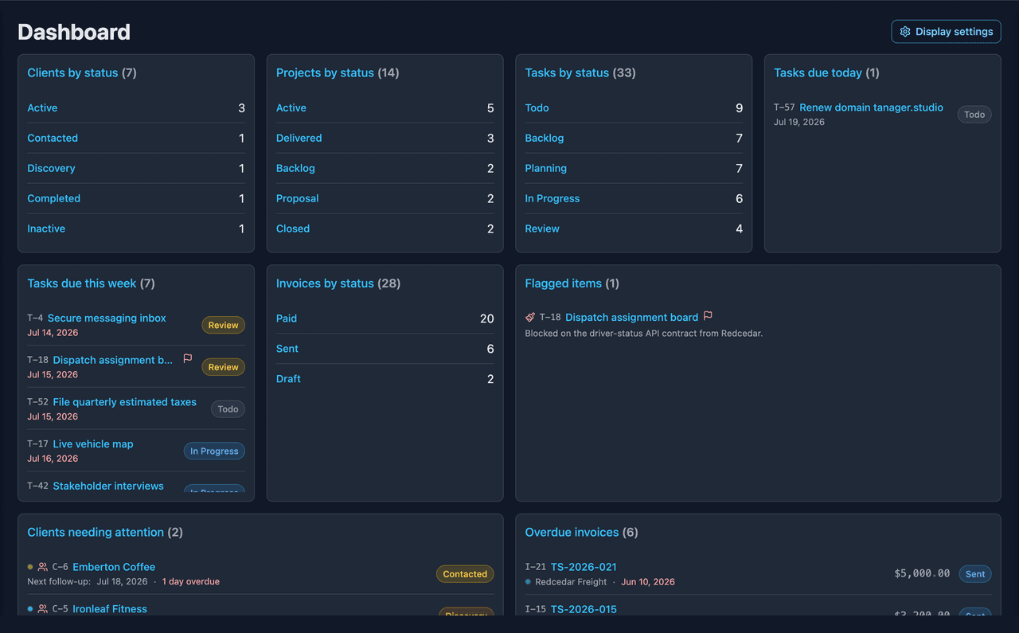Click the Contacted badge on Emberton Coffee
The width and height of the screenshot is (1019, 633).
click(465, 574)
